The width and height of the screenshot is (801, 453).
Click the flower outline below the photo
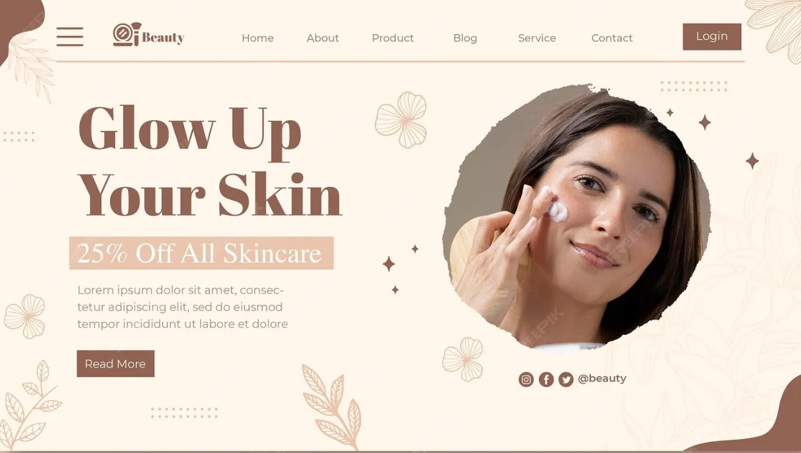[463, 359]
